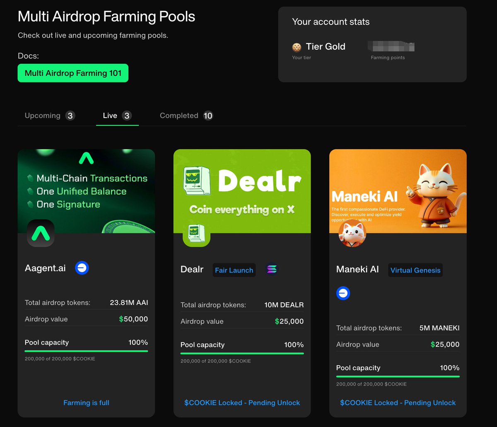Image resolution: width=497 pixels, height=427 pixels.
Task: Click the $25,000 airdrop value on Dealr card
Action: tap(289, 321)
